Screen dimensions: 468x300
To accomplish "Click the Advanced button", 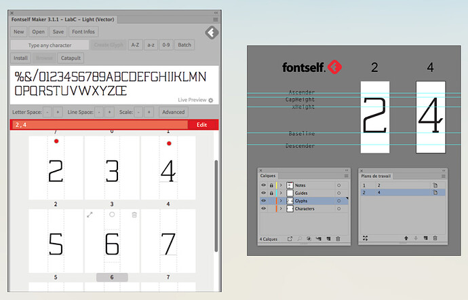I will click(174, 112).
